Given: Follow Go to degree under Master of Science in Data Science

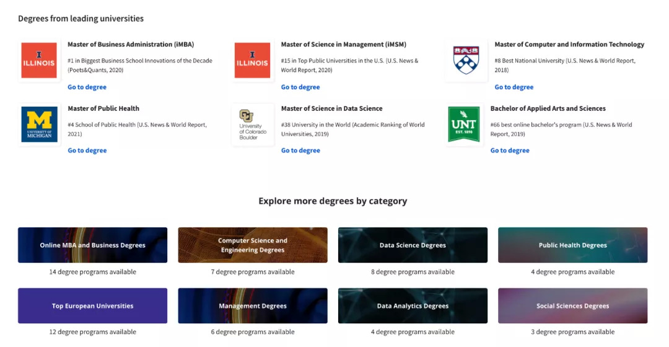Looking at the screenshot, I should point(300,151).
